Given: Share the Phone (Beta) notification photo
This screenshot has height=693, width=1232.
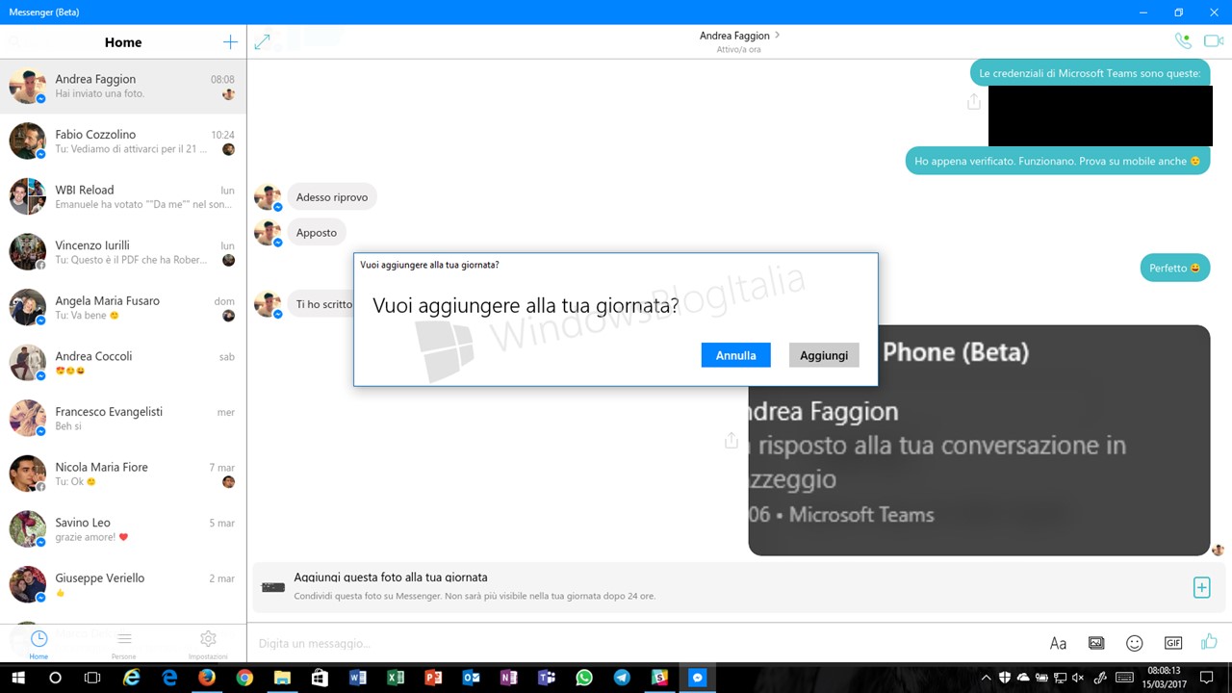Looking at the screenshot, I should (731, 440).
